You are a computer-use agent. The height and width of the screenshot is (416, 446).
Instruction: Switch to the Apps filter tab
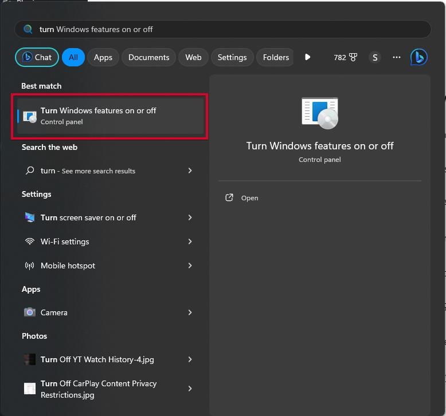pos(103,57)
